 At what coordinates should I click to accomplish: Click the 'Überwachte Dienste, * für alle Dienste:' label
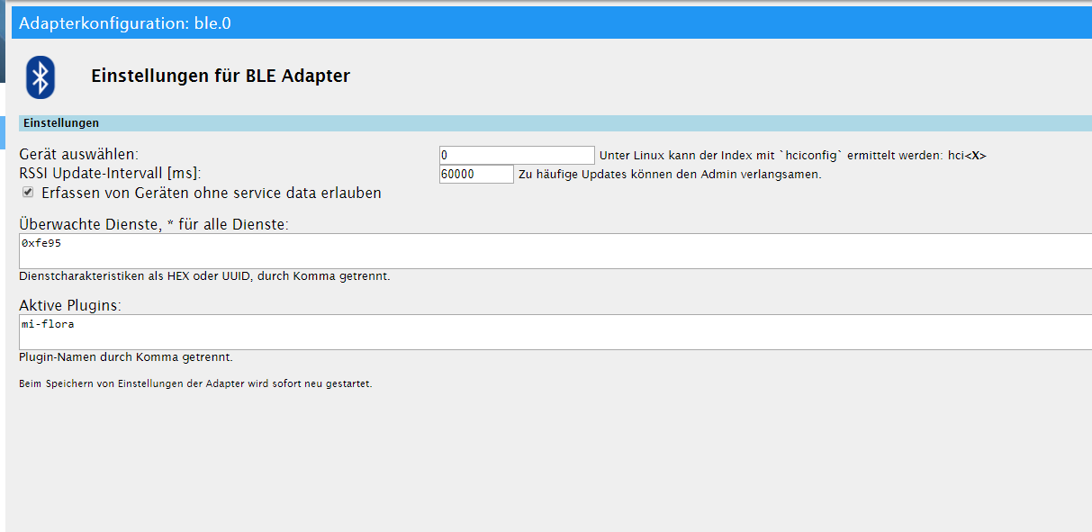coord(154,224)
